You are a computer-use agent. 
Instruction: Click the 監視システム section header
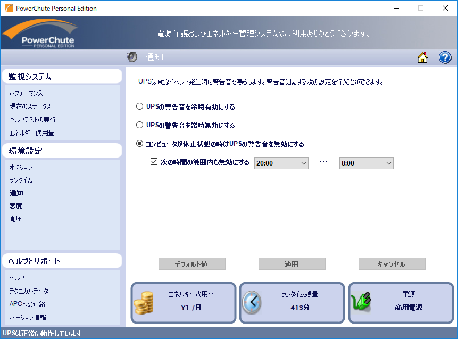[x=62, y=76]
